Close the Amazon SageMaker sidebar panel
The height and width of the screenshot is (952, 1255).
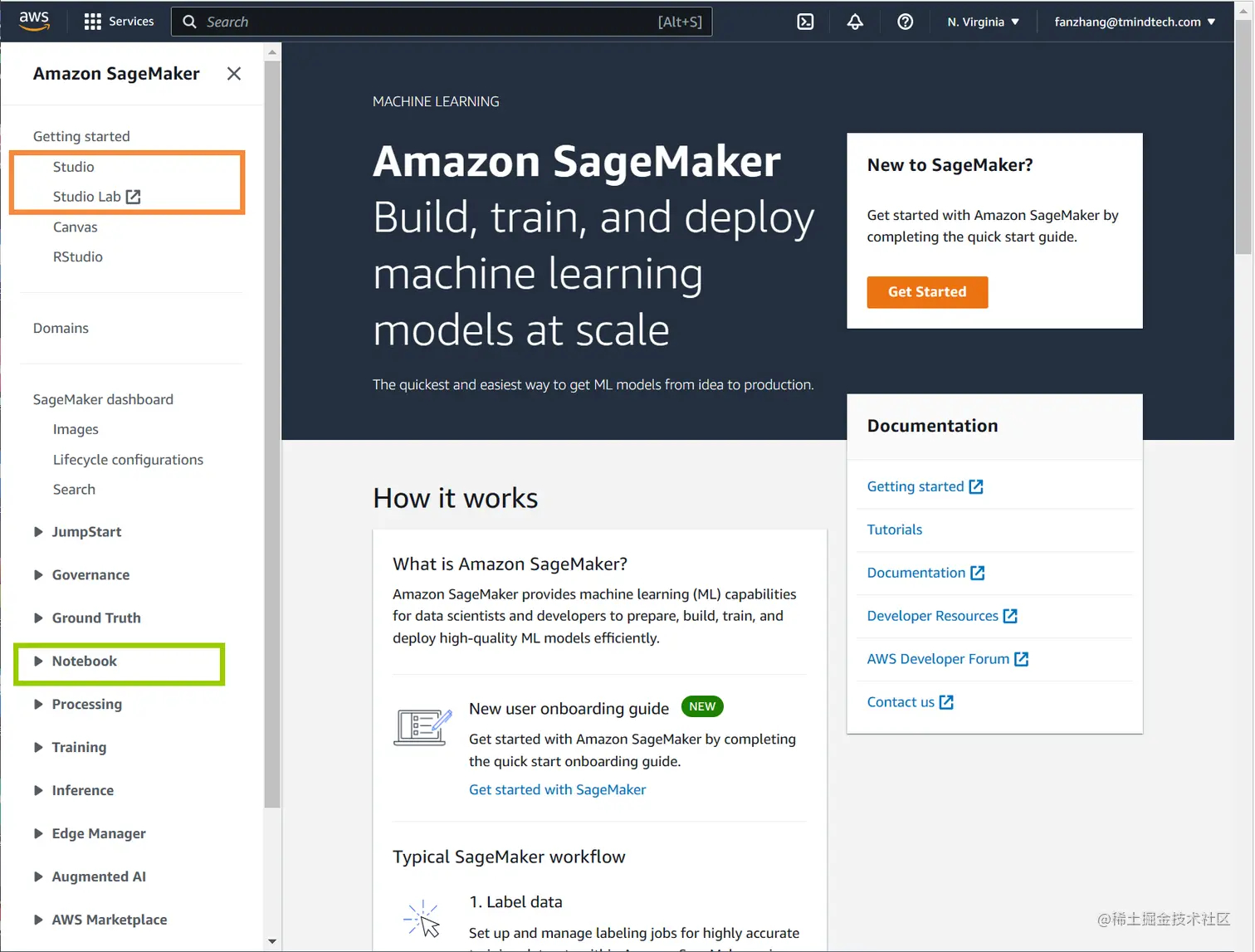(x=234, y=74)
